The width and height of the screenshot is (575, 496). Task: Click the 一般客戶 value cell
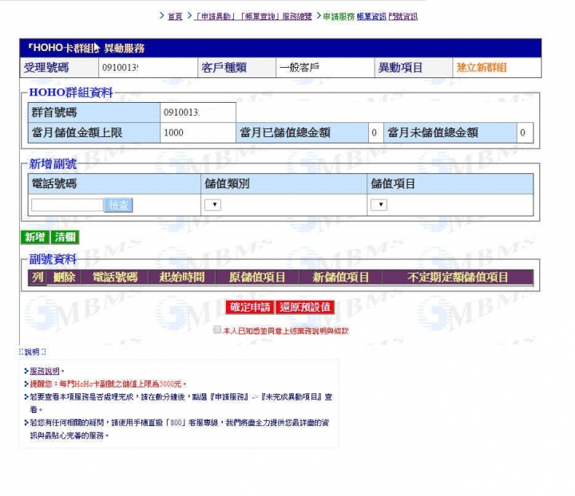pos(325,67)
